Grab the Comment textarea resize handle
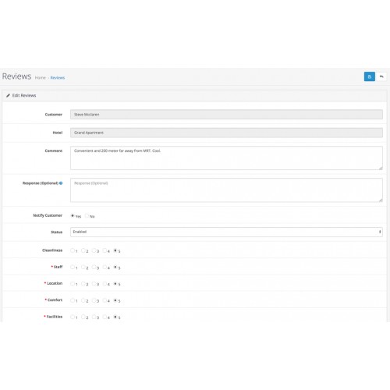The width and height of the screenshot is (390, 390). click(381, 168)
